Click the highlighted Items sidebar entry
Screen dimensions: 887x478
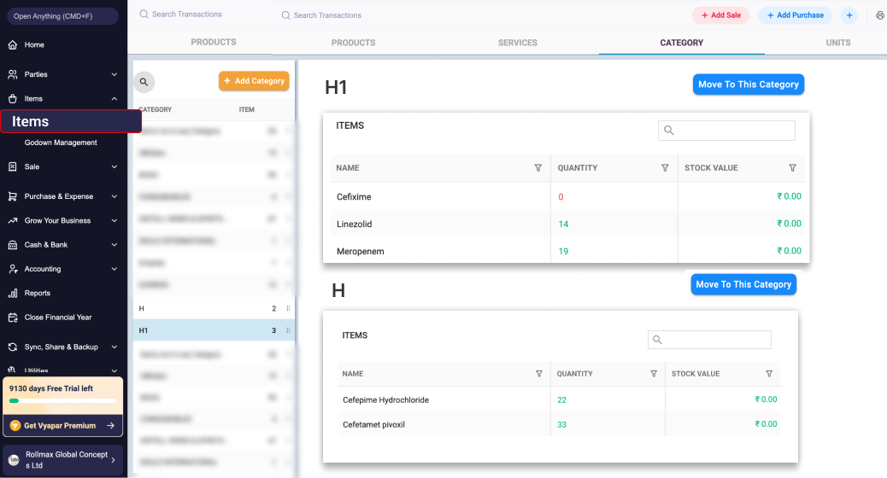(x=71, y=121)
